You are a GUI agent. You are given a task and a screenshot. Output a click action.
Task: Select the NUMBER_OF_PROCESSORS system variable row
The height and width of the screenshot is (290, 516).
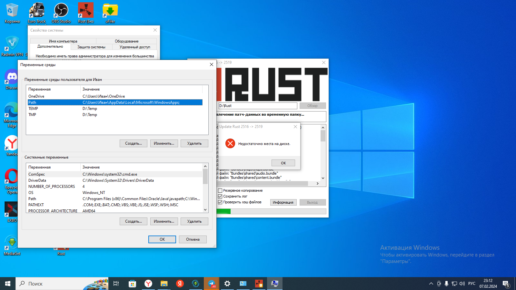coord(115,187)
